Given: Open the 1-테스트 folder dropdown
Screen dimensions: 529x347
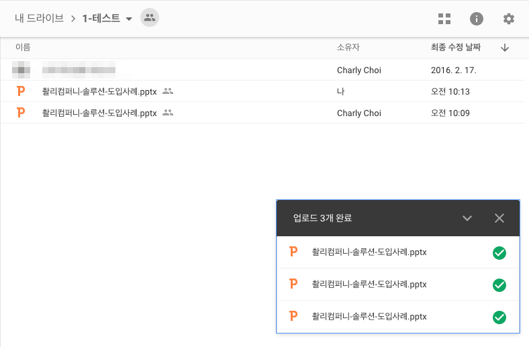Looking at the screenshot, I should [128, 19].
